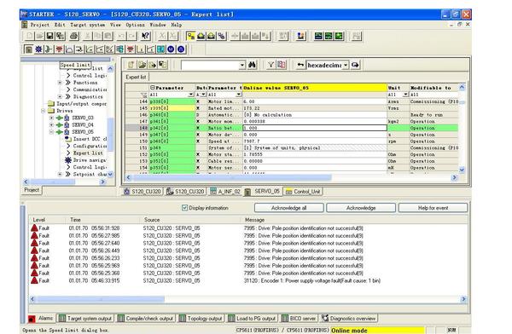512x334 pixels.
Task: Open the Unit column All filter dropdown
Action: point(405,95)
